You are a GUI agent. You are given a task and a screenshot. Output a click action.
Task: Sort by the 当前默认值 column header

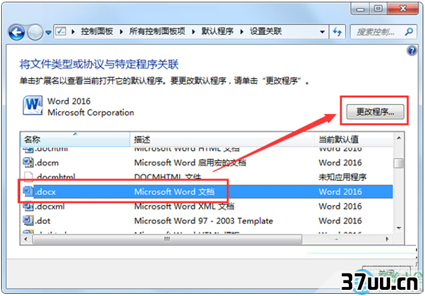coord(354,139)
